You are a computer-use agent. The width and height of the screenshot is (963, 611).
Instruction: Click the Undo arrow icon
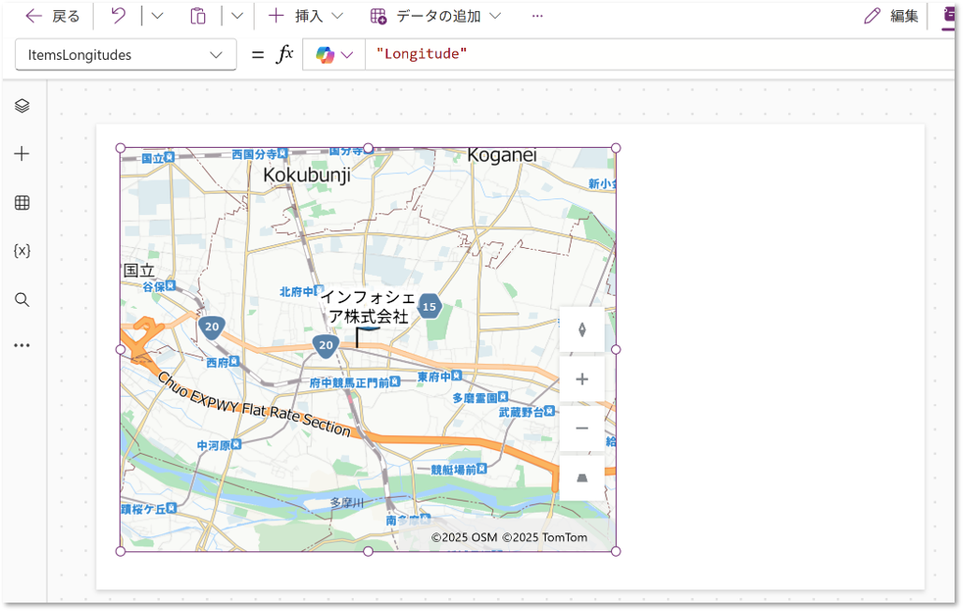[119, 16]
